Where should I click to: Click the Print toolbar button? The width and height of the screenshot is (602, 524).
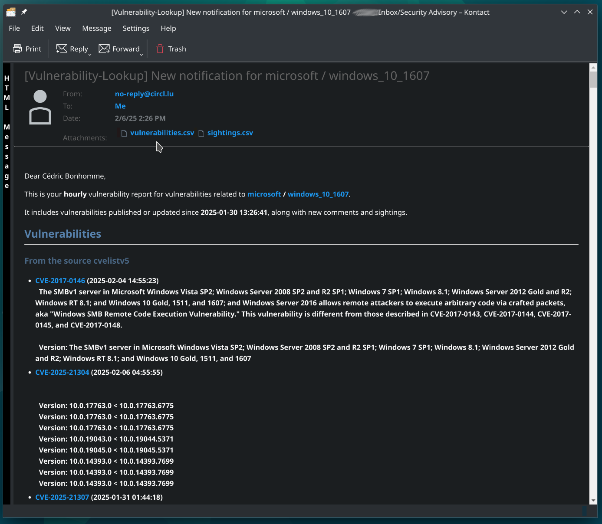(x=27, y=49)
